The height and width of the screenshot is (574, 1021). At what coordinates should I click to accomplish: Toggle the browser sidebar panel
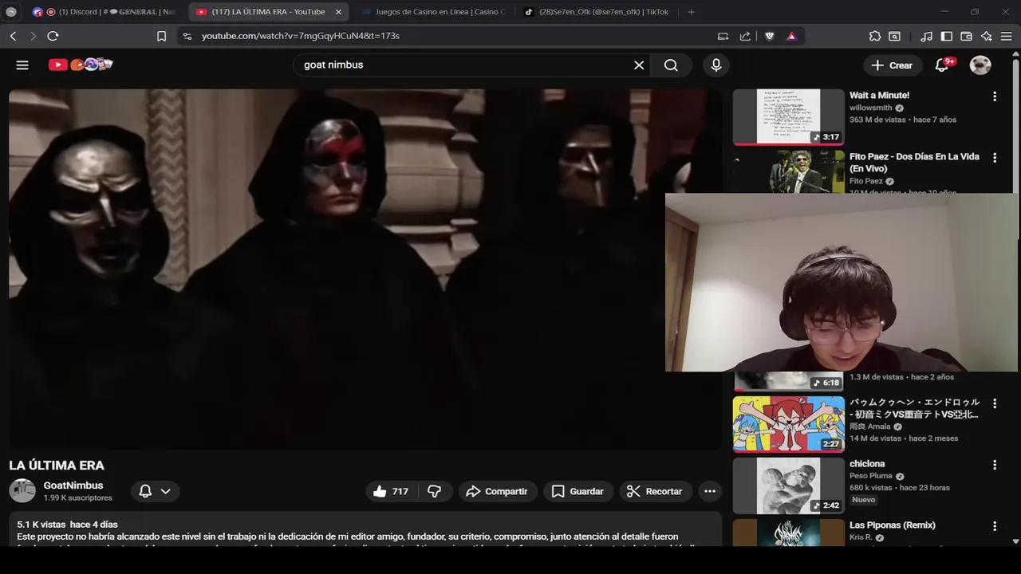(946, 36)
